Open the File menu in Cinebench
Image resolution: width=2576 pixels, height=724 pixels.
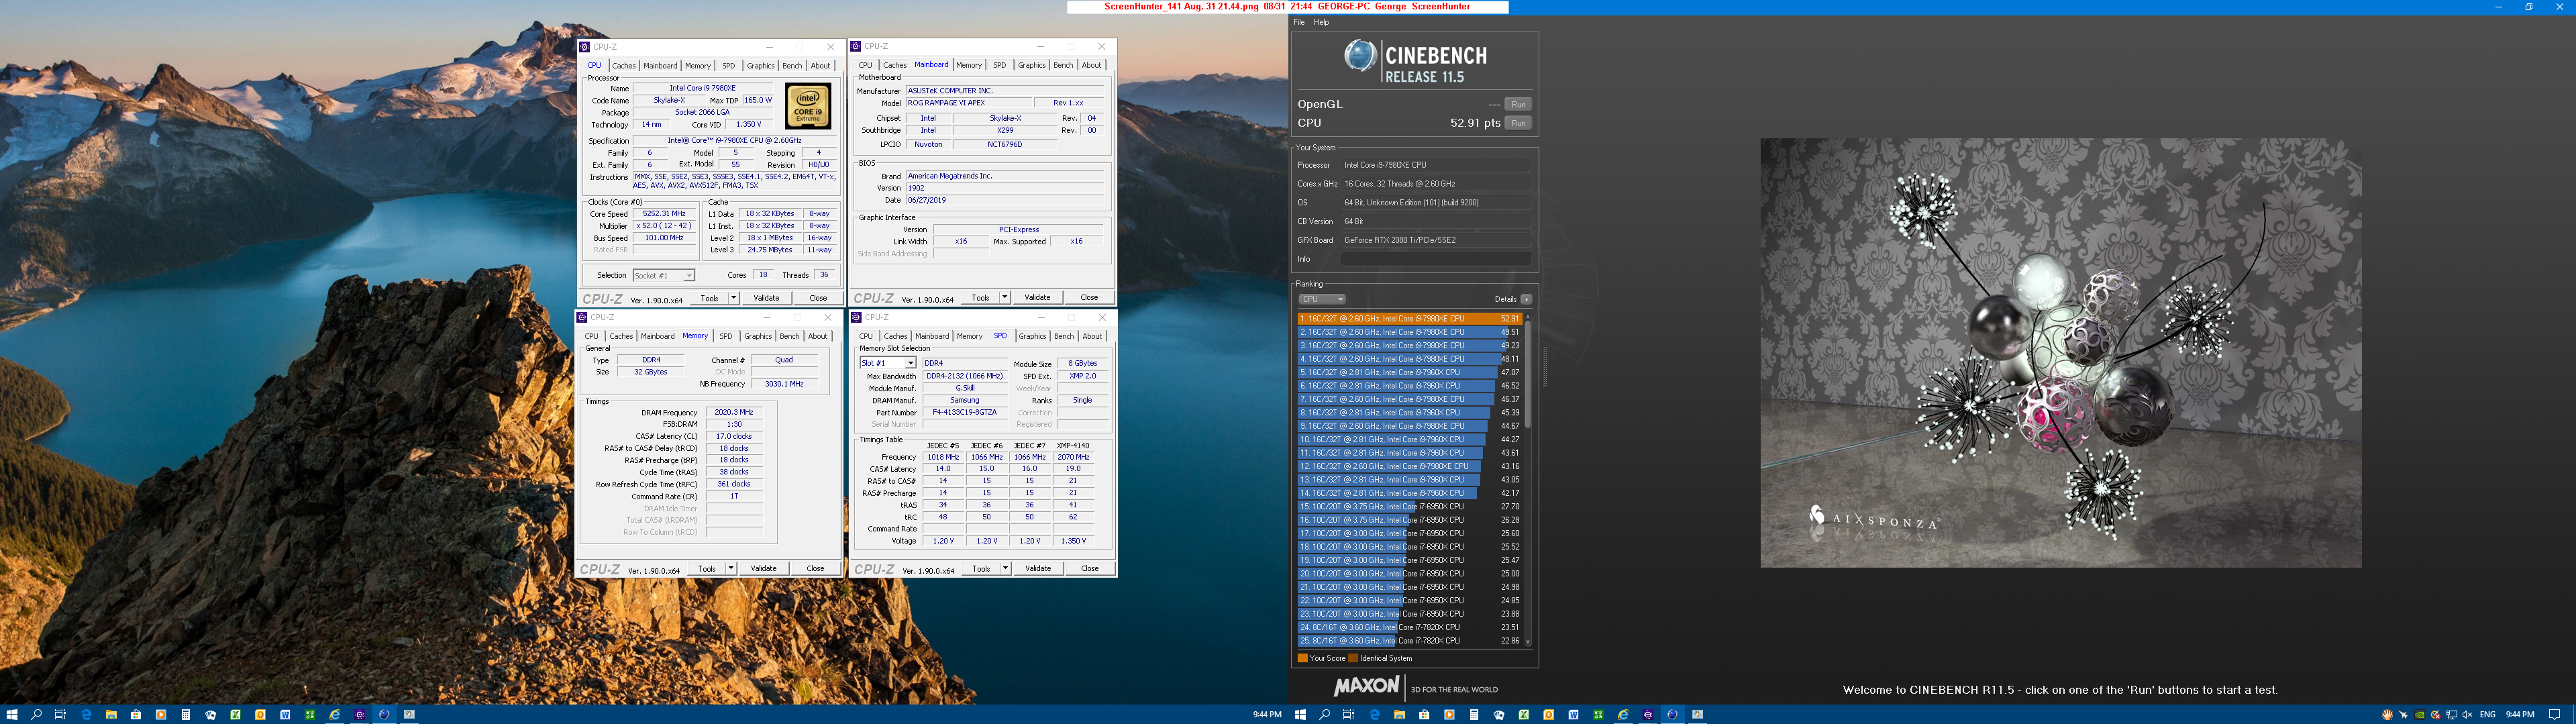[1299, 22]
